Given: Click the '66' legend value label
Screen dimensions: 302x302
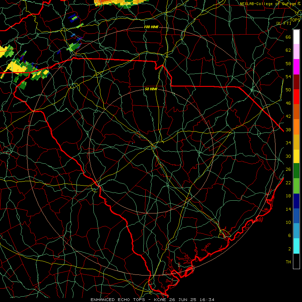Looking at the screenshot, I should pos(288,37).
